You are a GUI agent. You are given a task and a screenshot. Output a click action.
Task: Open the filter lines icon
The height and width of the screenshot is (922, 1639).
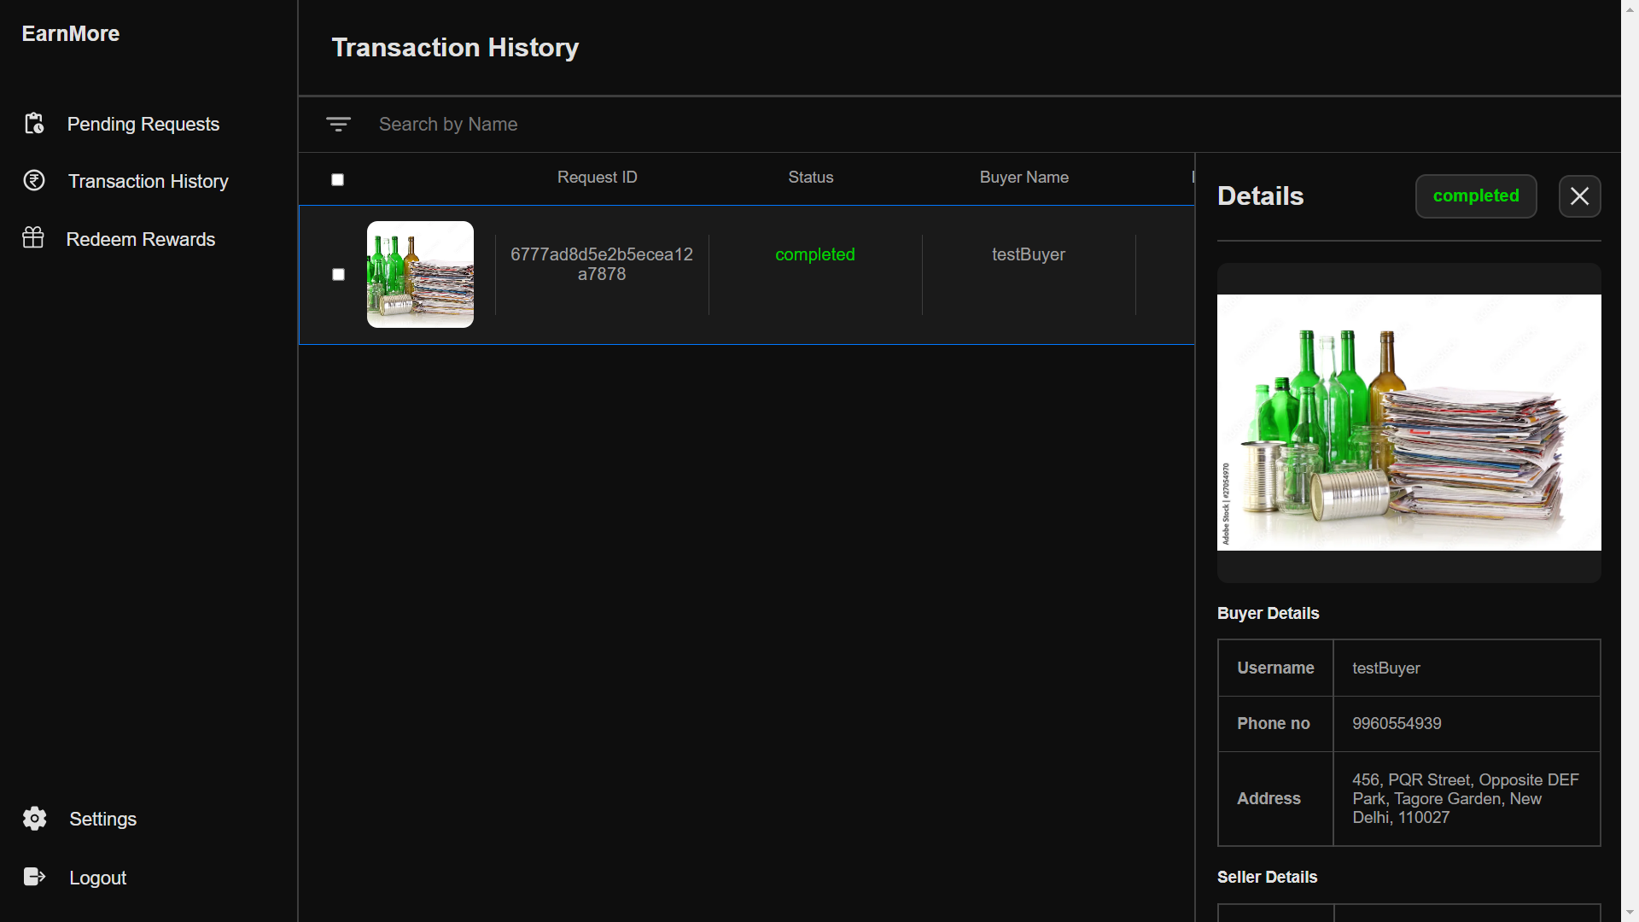338,125
